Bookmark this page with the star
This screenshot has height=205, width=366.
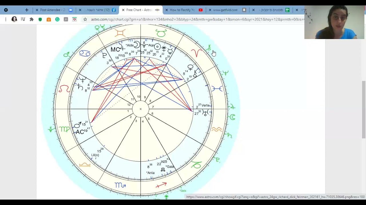tap(85, 19)
